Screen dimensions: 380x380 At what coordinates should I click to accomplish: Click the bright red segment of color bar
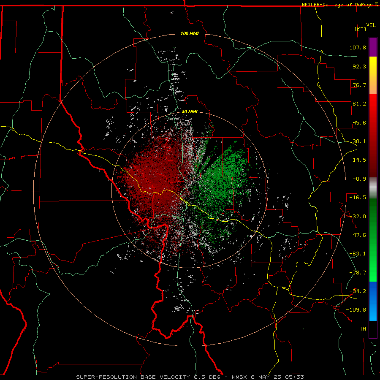(373, 135)
